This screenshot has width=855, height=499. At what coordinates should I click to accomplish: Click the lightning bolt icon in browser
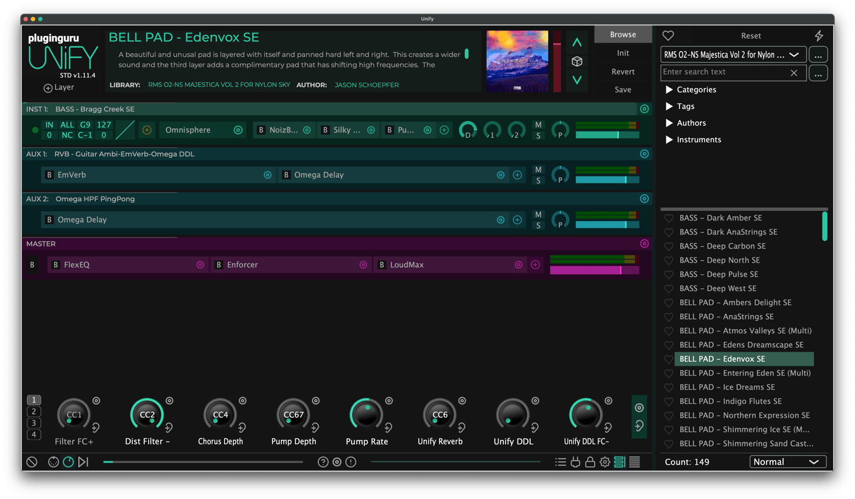[819, 35]
